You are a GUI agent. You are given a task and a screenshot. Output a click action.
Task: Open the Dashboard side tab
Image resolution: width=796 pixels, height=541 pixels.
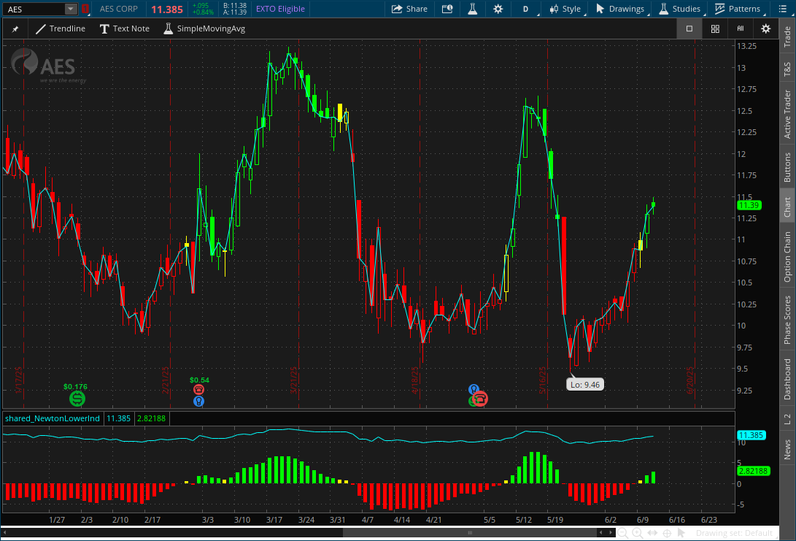pos(787,380)
